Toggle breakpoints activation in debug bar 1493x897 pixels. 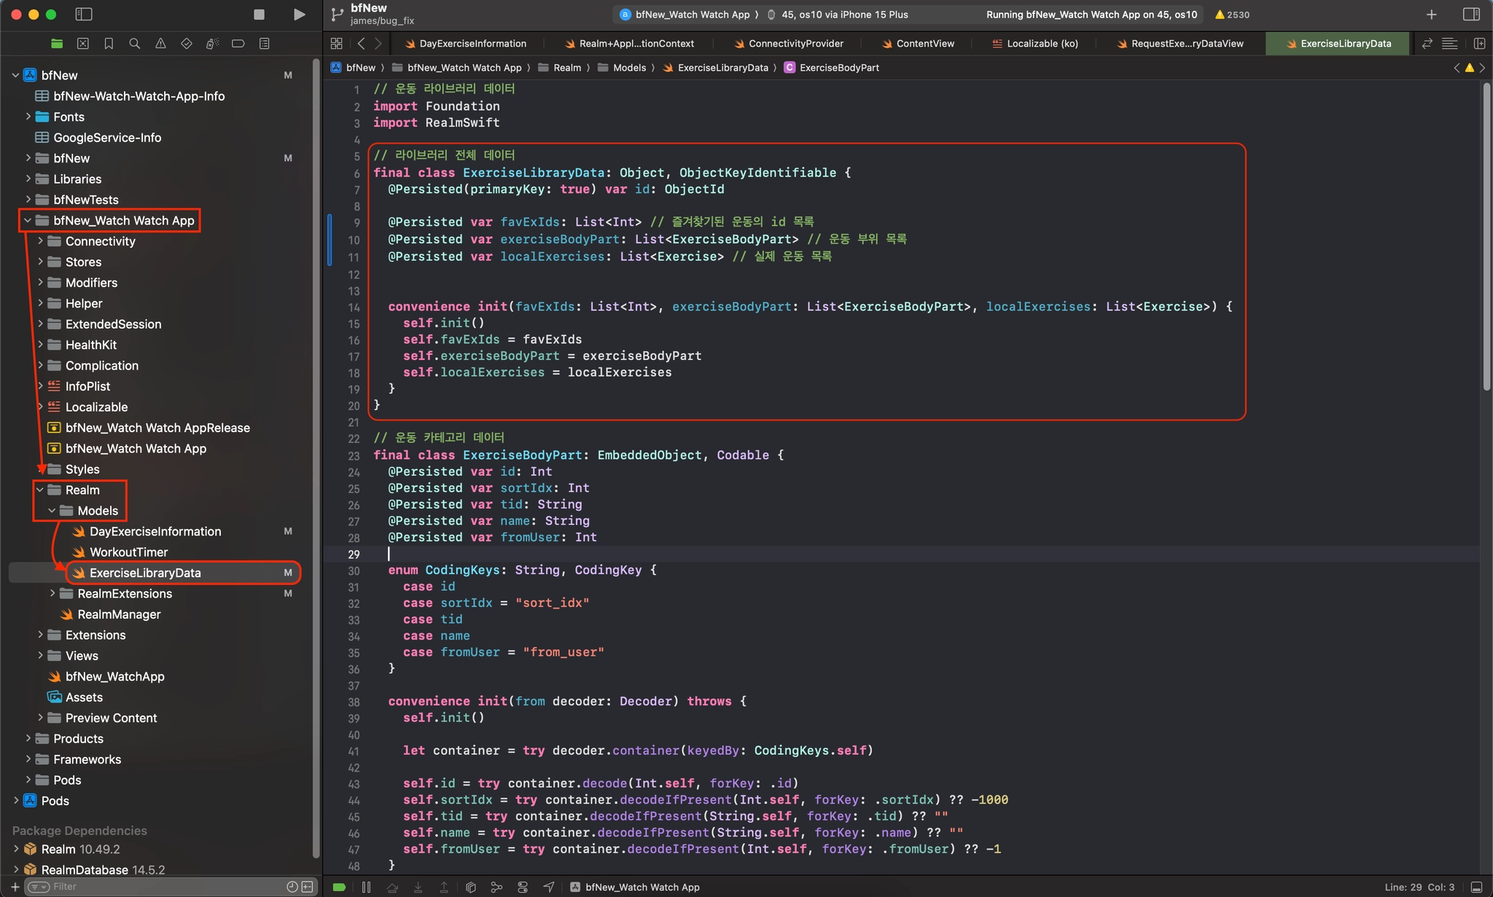click(339, 887)
